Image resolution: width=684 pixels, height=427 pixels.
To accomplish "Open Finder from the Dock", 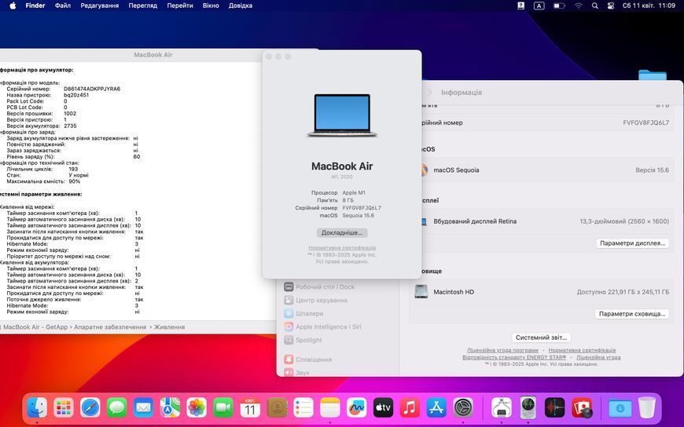I will point(37,408).
